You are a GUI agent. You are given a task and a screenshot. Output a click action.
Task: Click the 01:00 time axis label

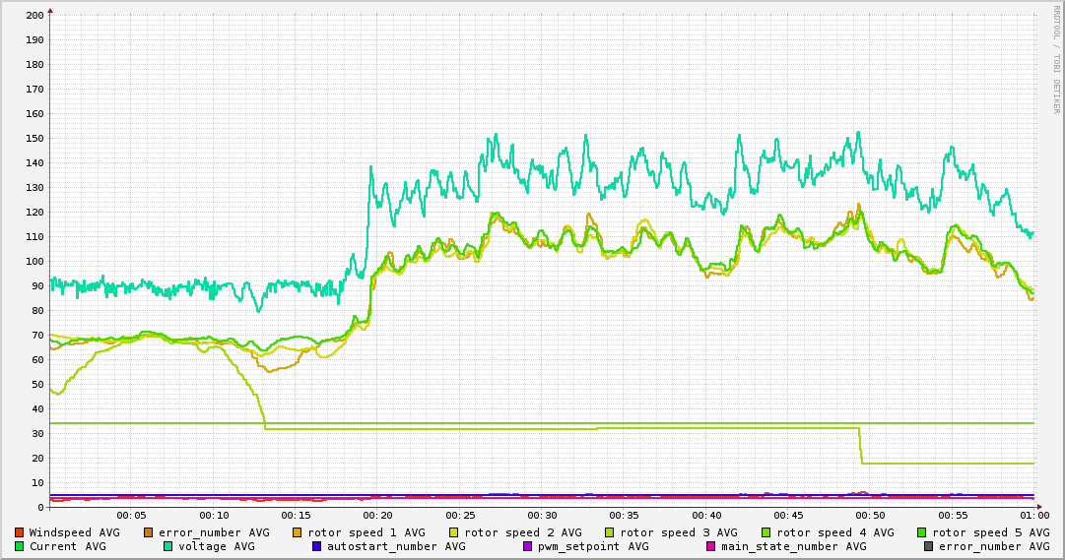(x=1033, y=515)
